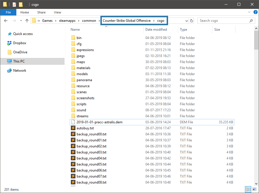Expand the hidden breadcrumb path chevron
Image resolution: width=259 pixels, height=193 pixels.
pos(39,21)
